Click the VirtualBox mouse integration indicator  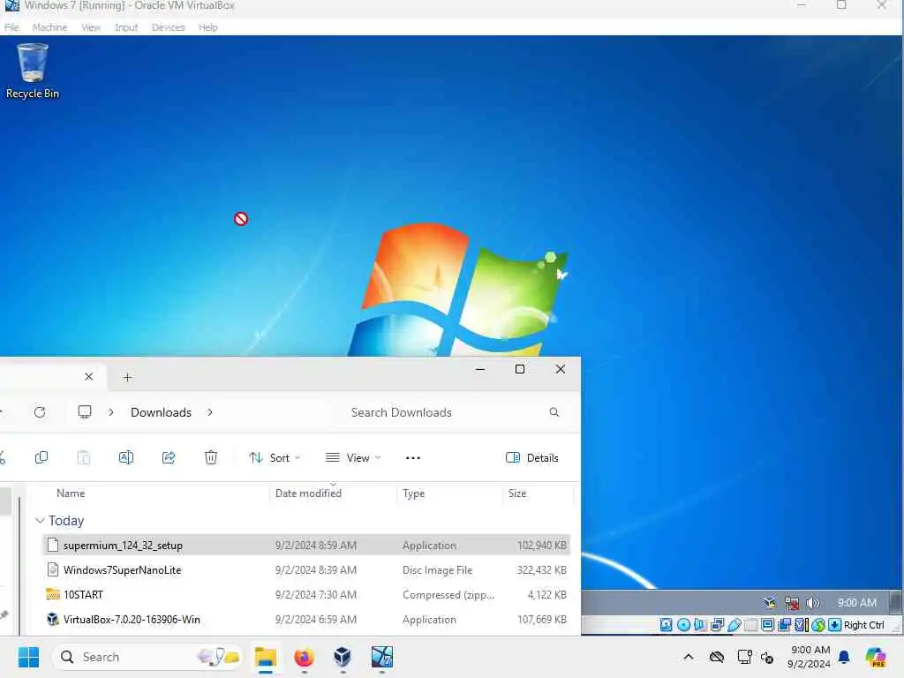(x=817, y=625)
